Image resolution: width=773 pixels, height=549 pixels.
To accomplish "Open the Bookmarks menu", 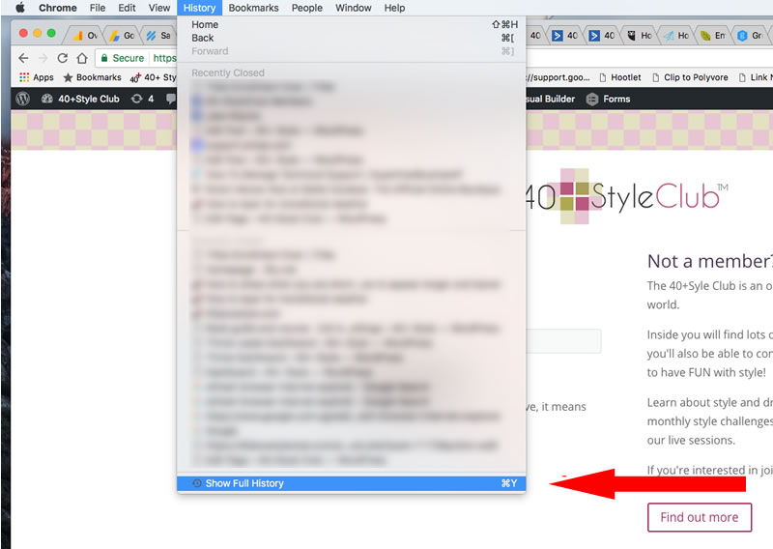I will (253, 8).
